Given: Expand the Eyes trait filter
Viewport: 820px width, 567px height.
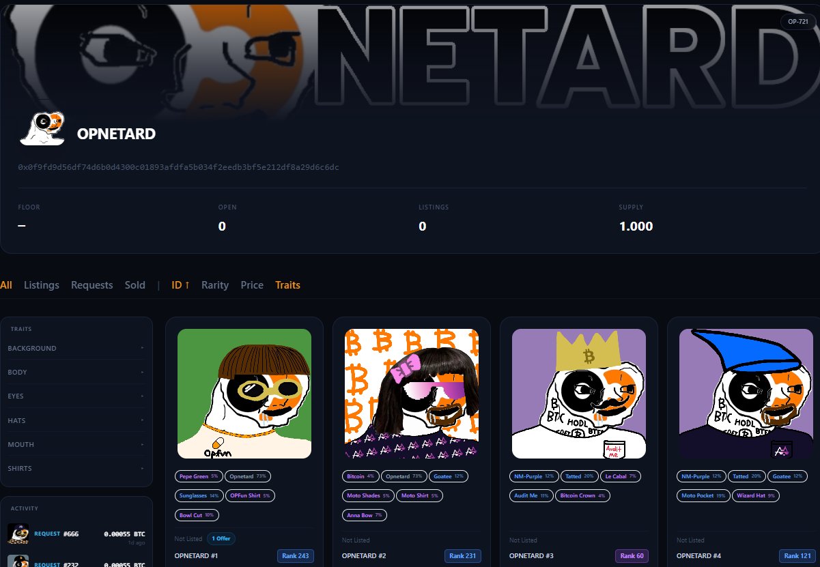Looking at the screenshot, I should [x=76, y=396].
